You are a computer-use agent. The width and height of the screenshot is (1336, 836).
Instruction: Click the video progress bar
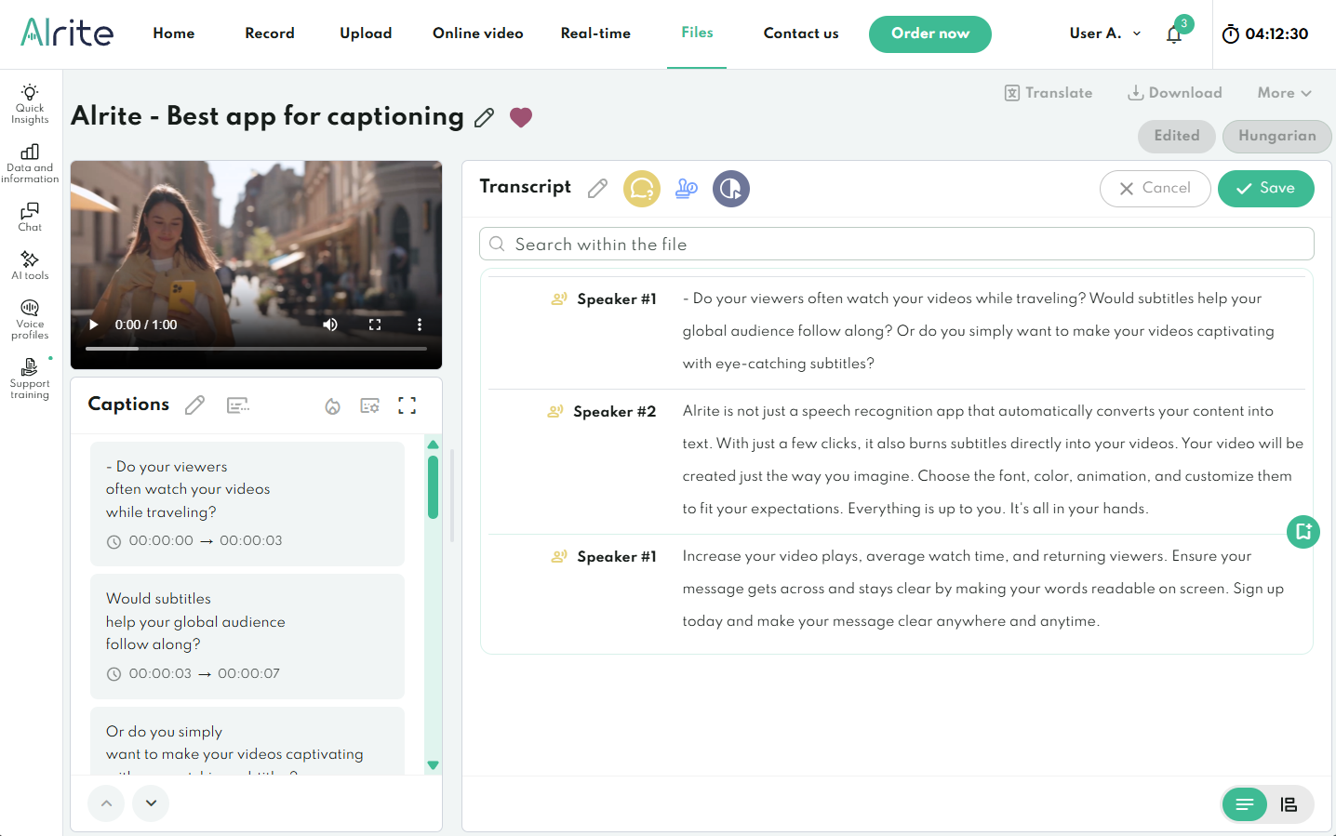pos(256,349)
